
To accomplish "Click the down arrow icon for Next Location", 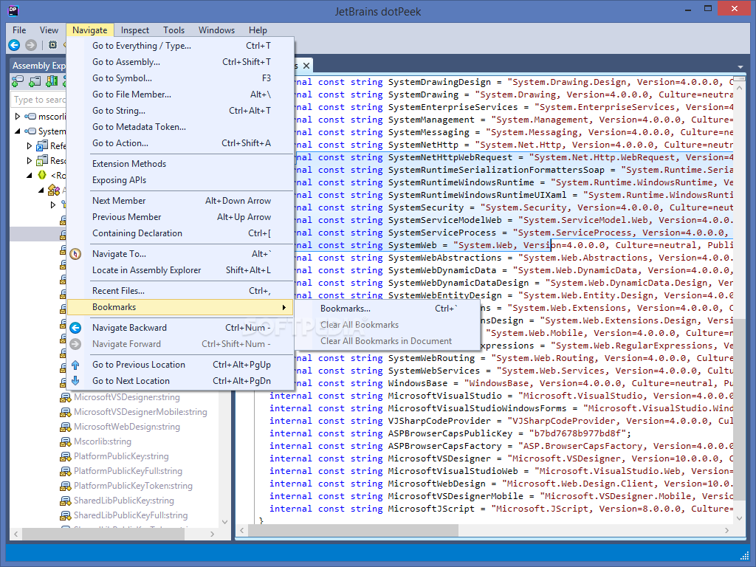I will pos(76,381).
